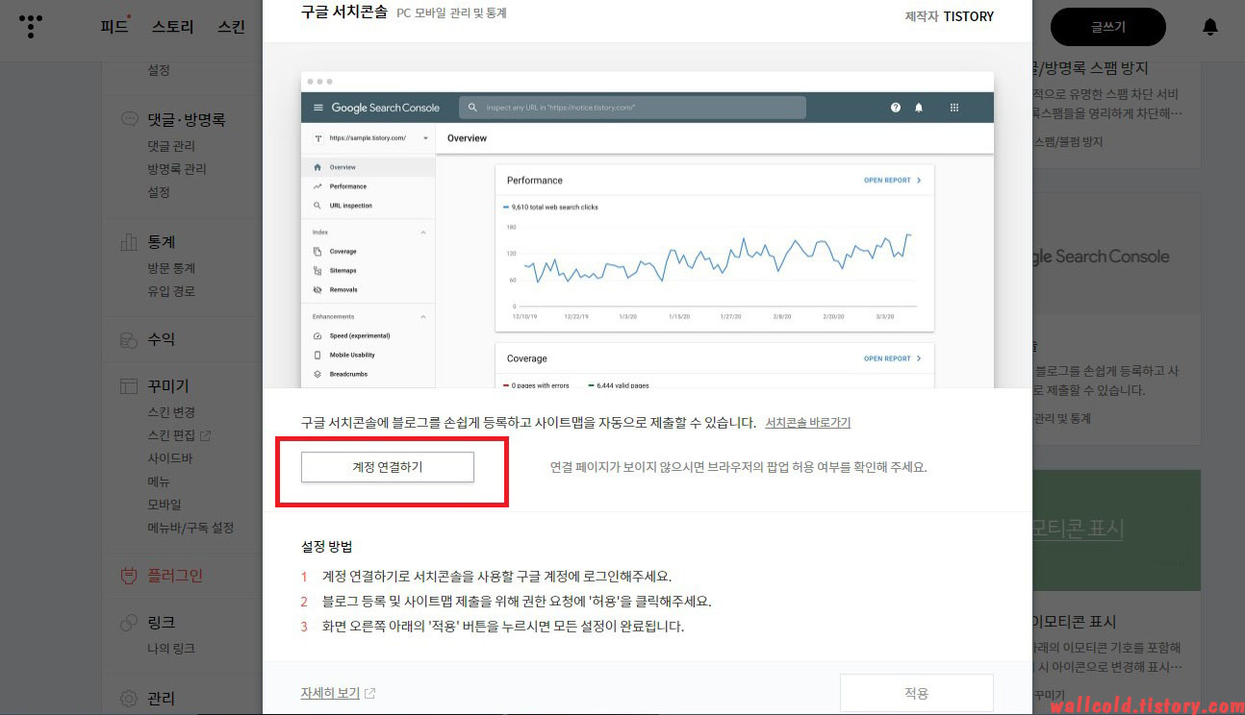Screen dimensions: 1245x715
Task: Click OPEN REPORT on the Coverage card
Action: click(892, 358)
